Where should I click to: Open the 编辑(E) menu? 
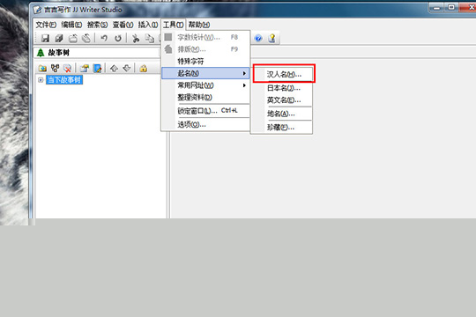[71, 25]
